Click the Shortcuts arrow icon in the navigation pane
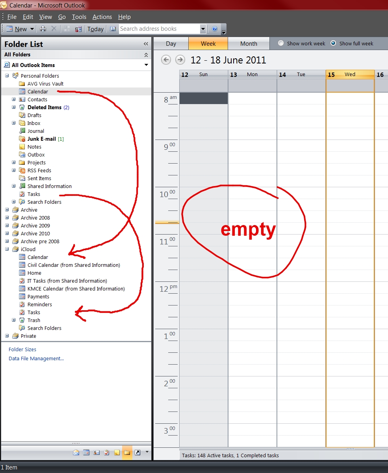 click(x=137, y=452)
